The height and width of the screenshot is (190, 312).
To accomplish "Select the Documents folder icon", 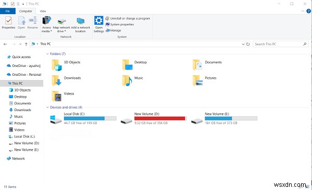I will tap(198, 65).
